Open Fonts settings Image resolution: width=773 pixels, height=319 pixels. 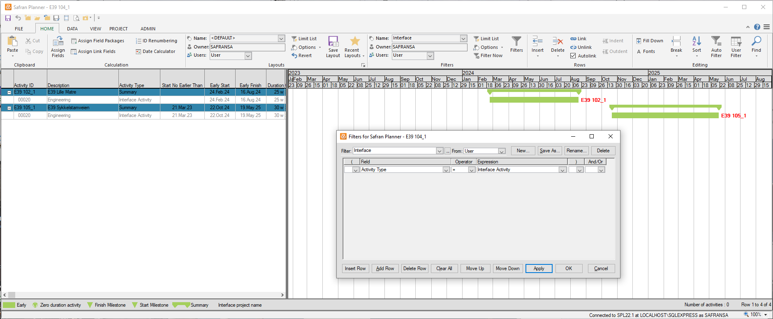(646, 51)
